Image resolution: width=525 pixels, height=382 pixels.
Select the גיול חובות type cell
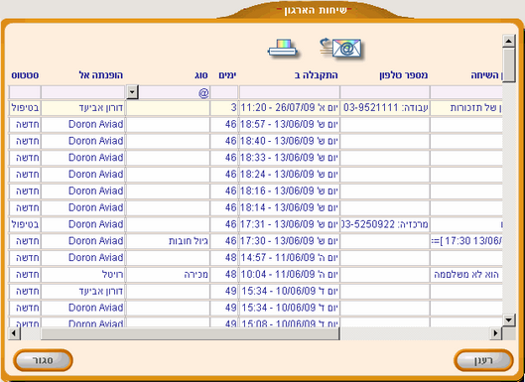pyautogui.click(x=168, y=241)
